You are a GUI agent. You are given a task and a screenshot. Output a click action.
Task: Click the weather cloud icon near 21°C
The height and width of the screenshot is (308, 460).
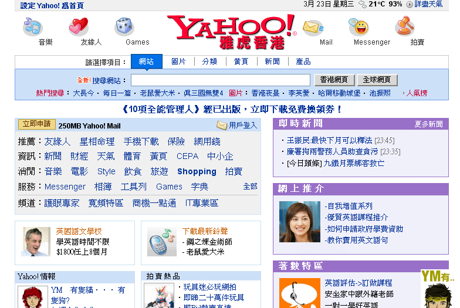[x=363, y=5]
